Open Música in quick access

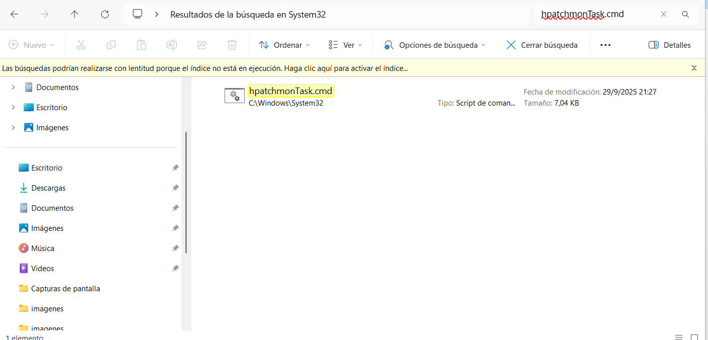pyautogui.click(x=36, y=248)
